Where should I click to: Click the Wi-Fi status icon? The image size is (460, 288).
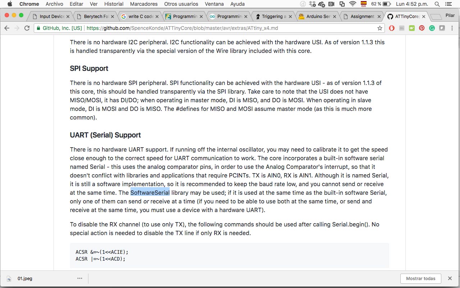pyautogui.click(x=353, y=4)
